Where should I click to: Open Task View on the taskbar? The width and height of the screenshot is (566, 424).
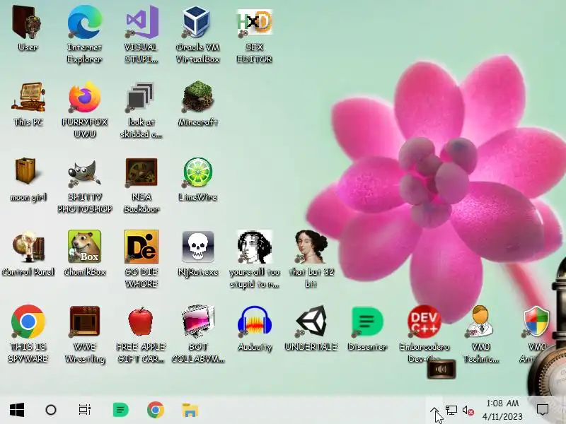84,410
